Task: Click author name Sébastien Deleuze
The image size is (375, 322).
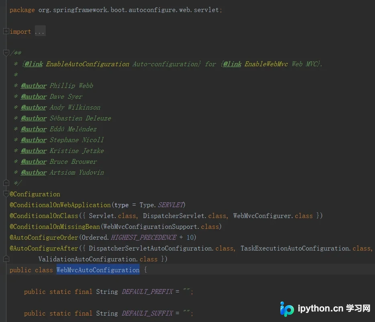Action: pyautogui.click(x=80, y=118)
